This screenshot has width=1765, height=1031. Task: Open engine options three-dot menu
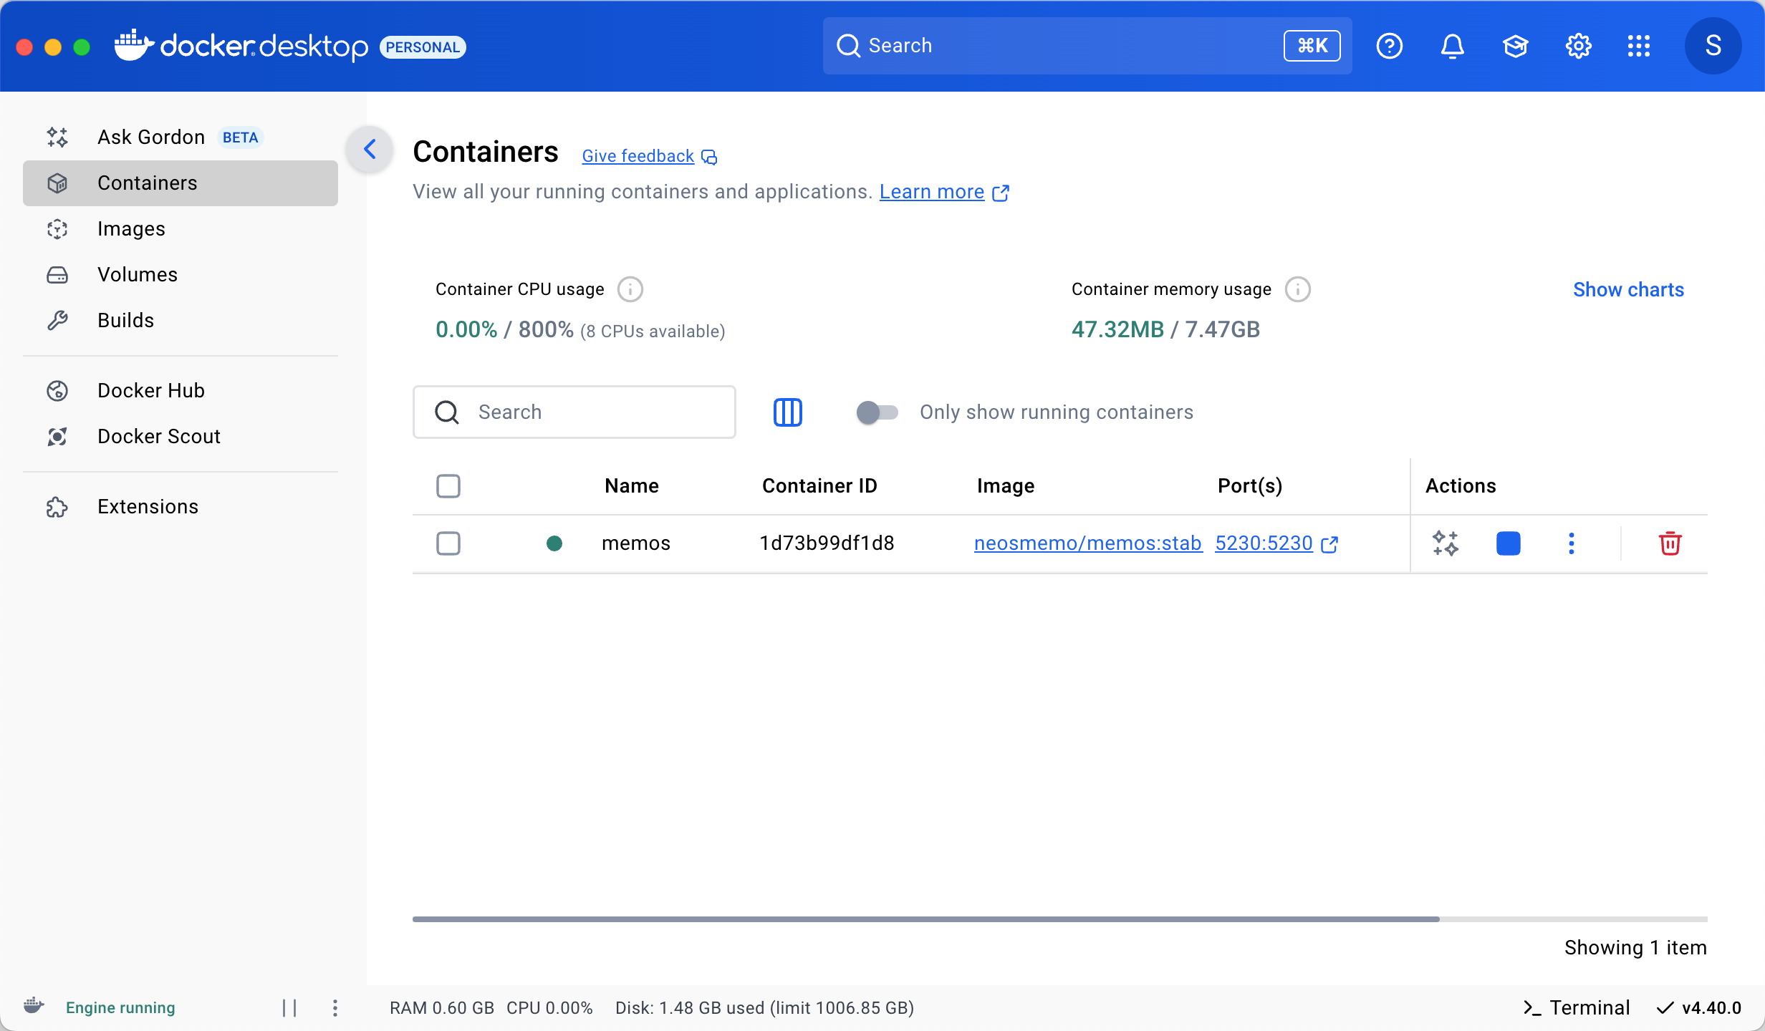click(335, 1007)
